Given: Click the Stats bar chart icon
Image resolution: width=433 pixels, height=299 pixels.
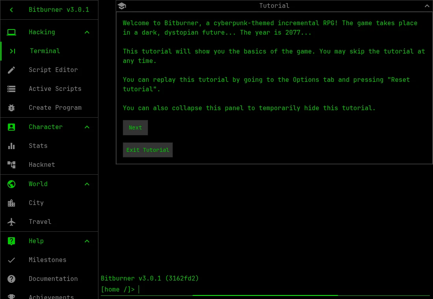Looking at the screenshot, I should pyautogui.click(x=11, y=146).
